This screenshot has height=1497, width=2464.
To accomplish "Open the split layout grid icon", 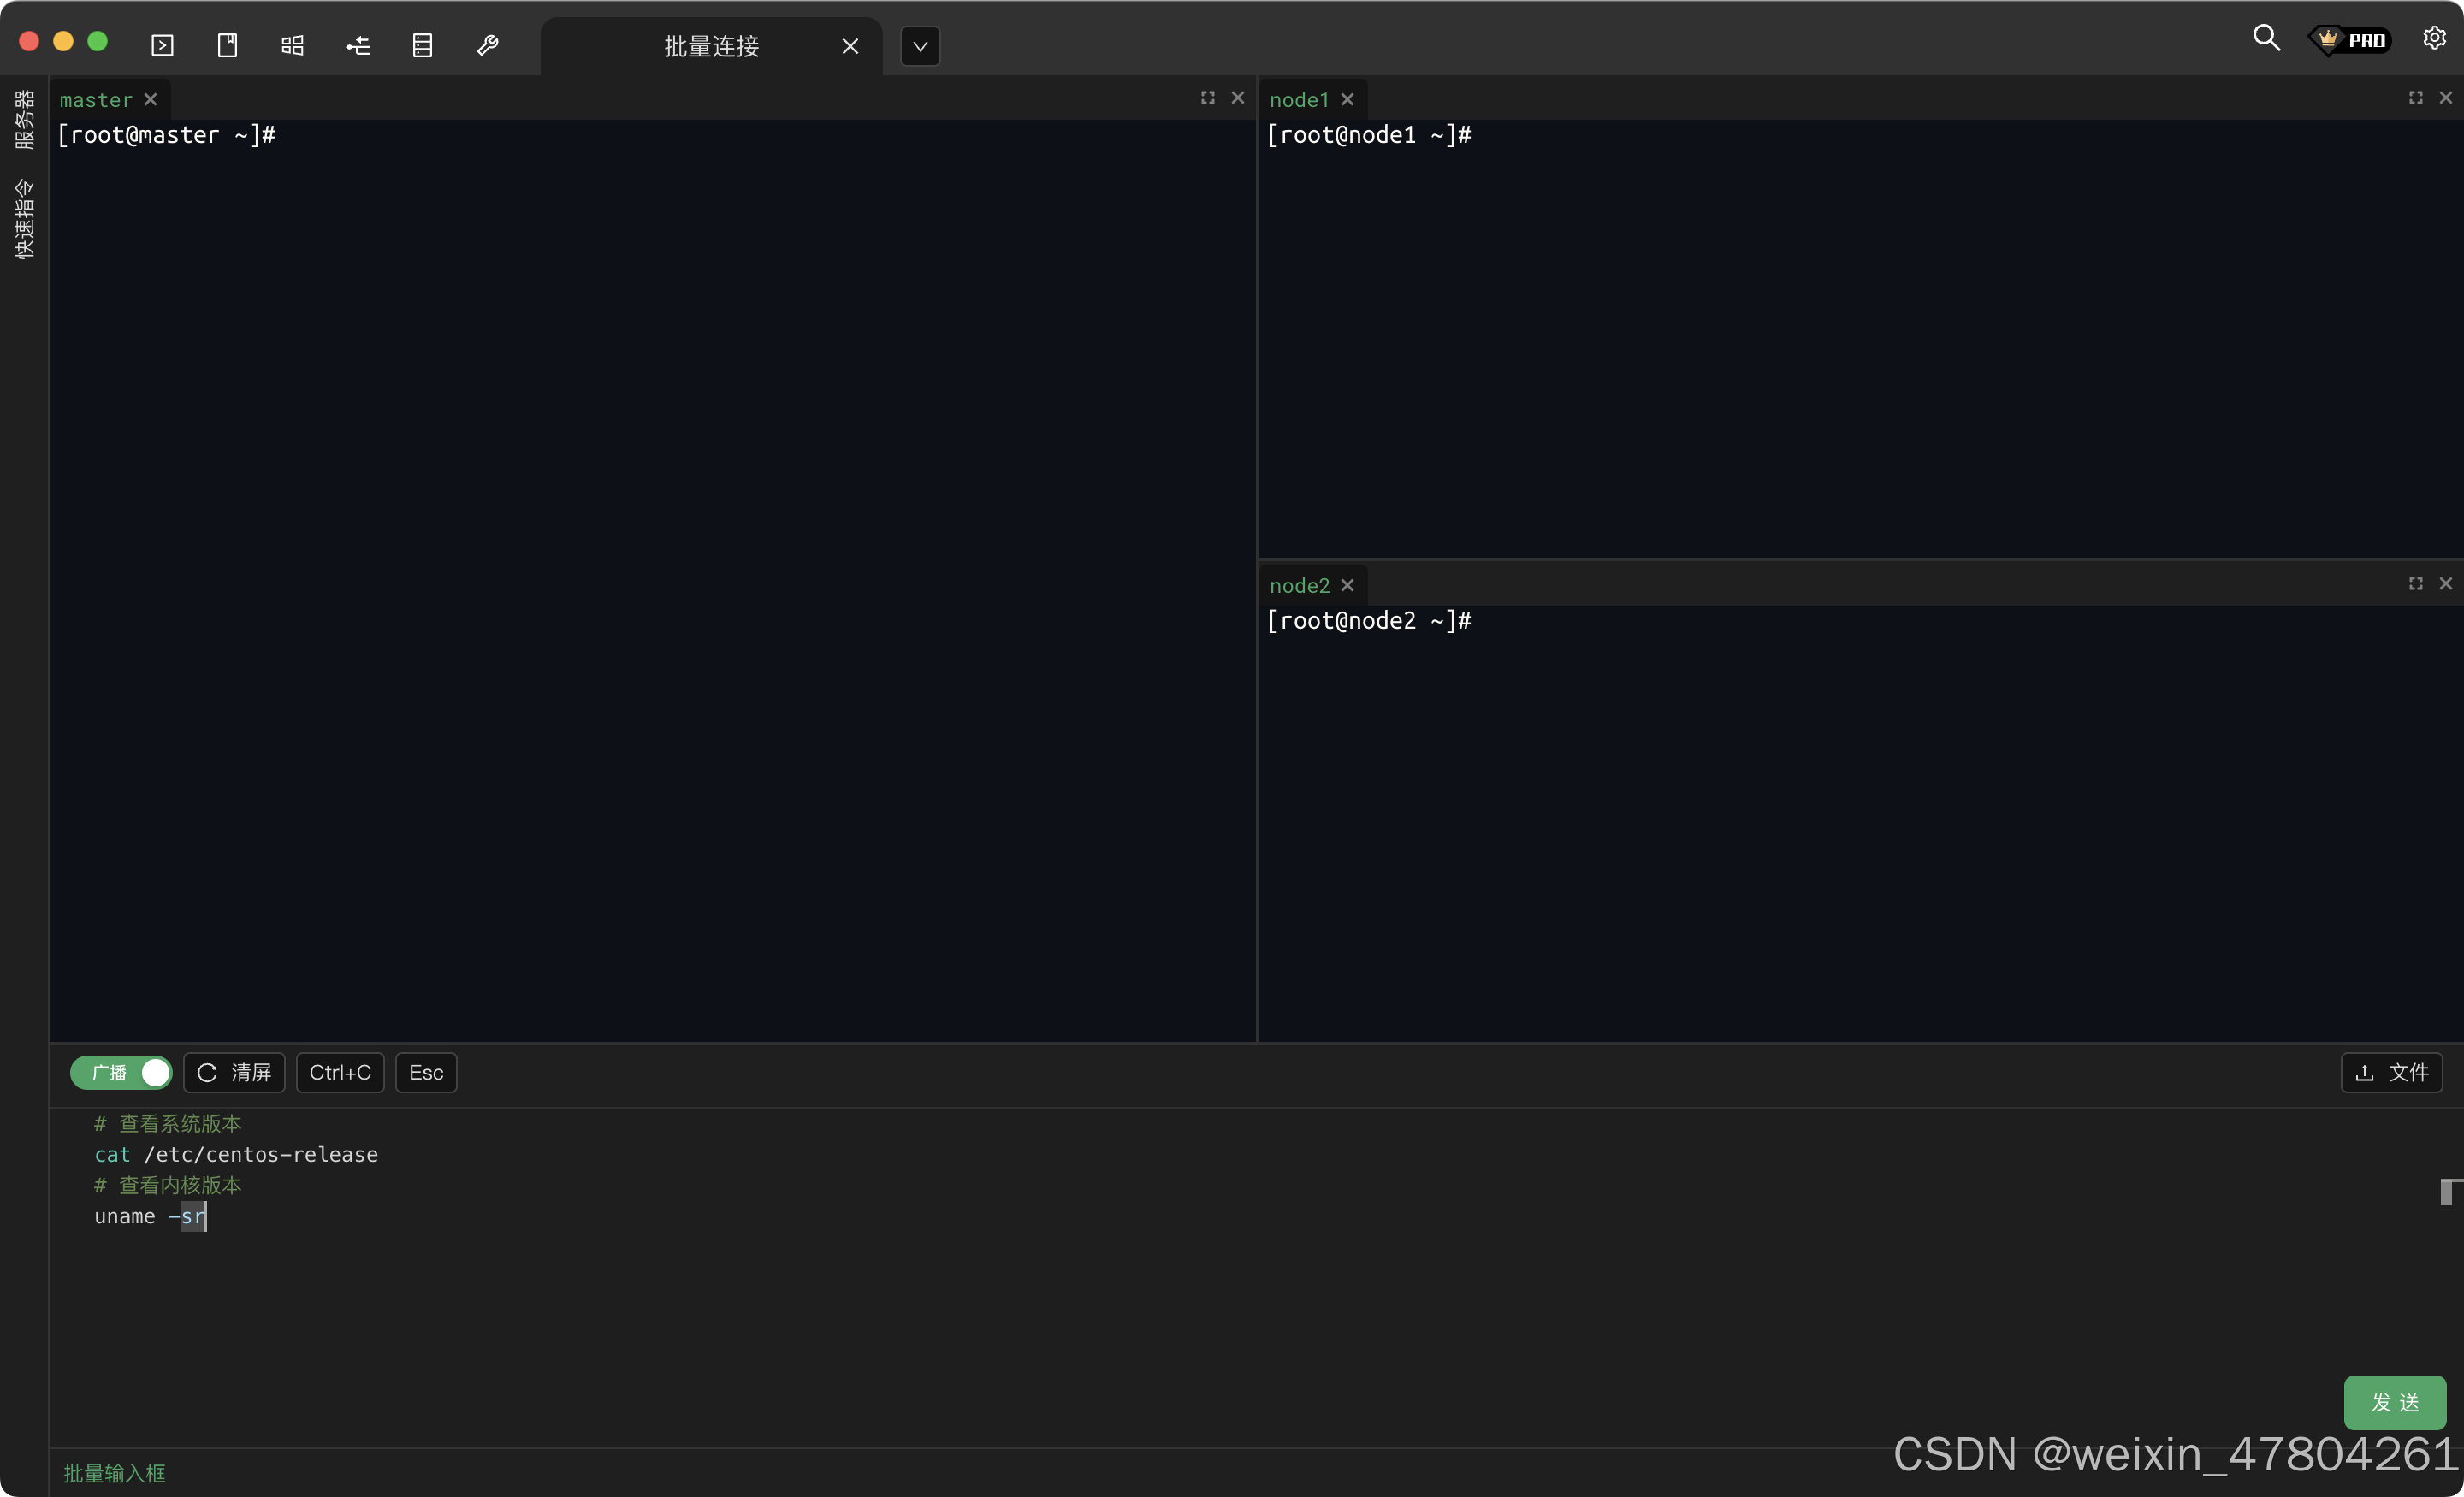I will 292,46.
